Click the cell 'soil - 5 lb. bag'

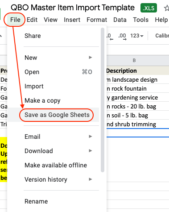pyautogui.click(x=138, y=115)
